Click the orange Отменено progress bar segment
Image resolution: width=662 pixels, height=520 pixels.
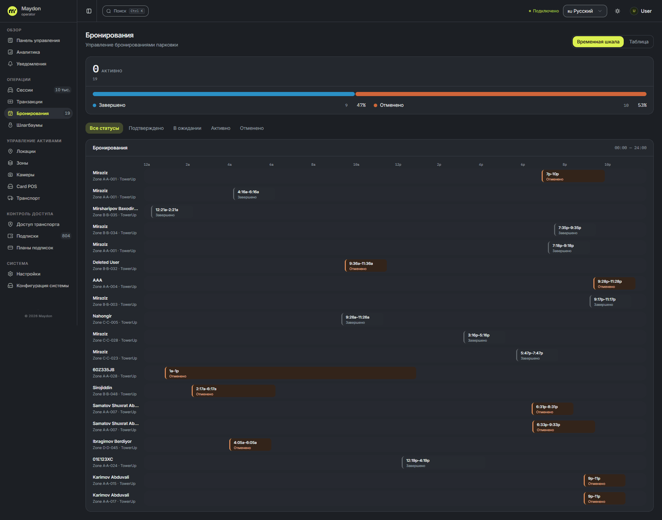click(501, 94)
